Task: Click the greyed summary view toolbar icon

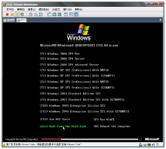Action: 71,14
